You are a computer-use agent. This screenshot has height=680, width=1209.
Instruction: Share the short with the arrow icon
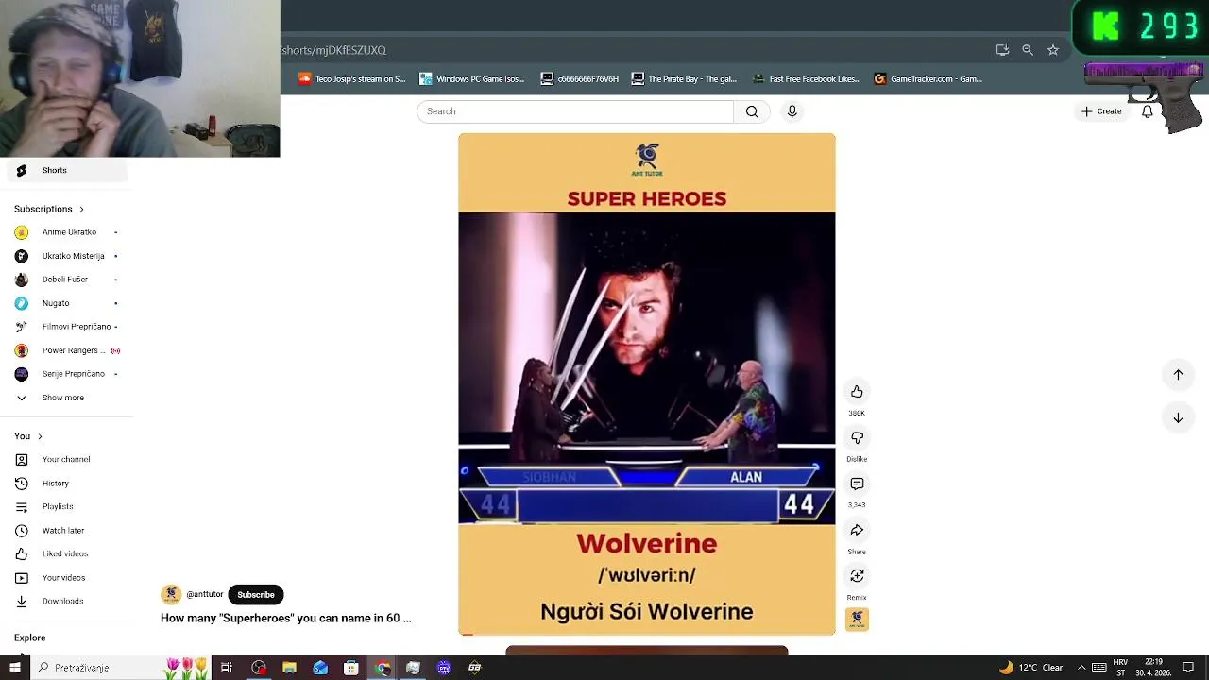[857, 530]
